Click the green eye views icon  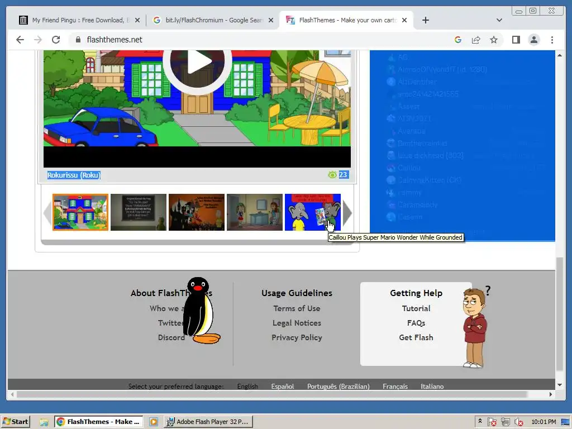point(332,175)
